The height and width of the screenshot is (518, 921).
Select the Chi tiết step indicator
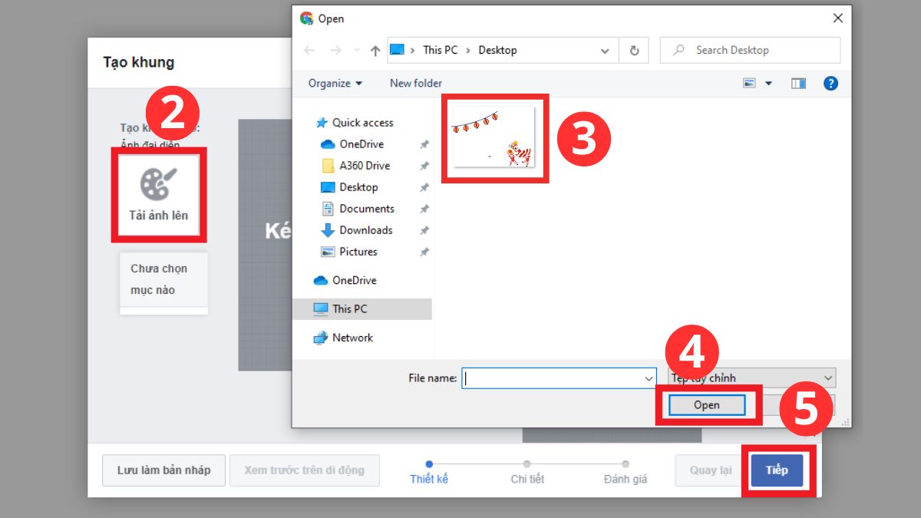(x=527, y=464)
